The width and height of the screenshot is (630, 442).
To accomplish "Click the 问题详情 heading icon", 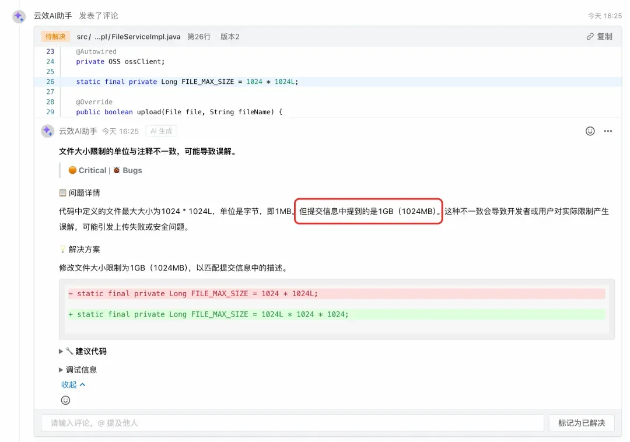I will 62,192.
